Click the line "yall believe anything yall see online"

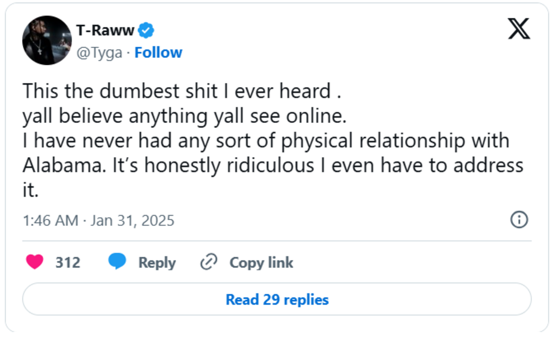point(184,116)
